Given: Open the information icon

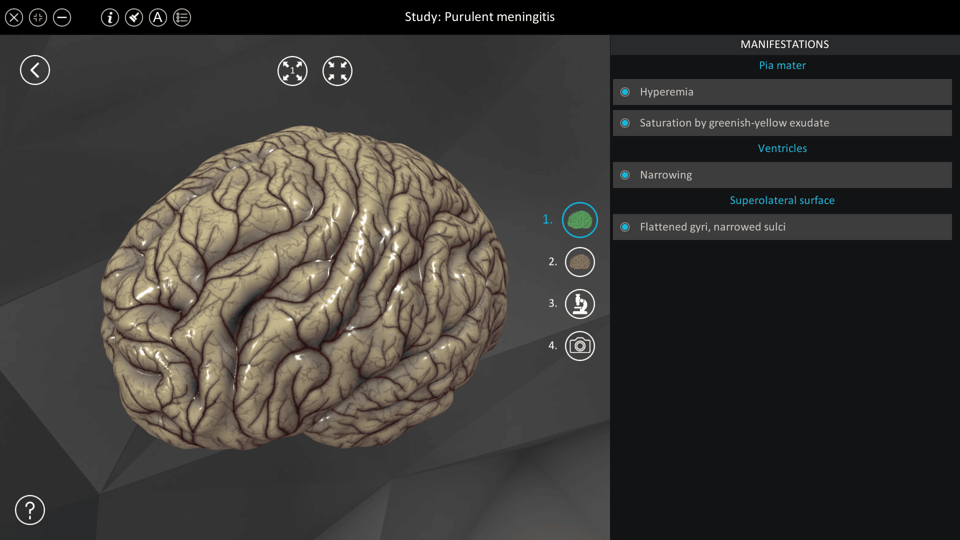Looking at the screenshot, I should point(110,17).
